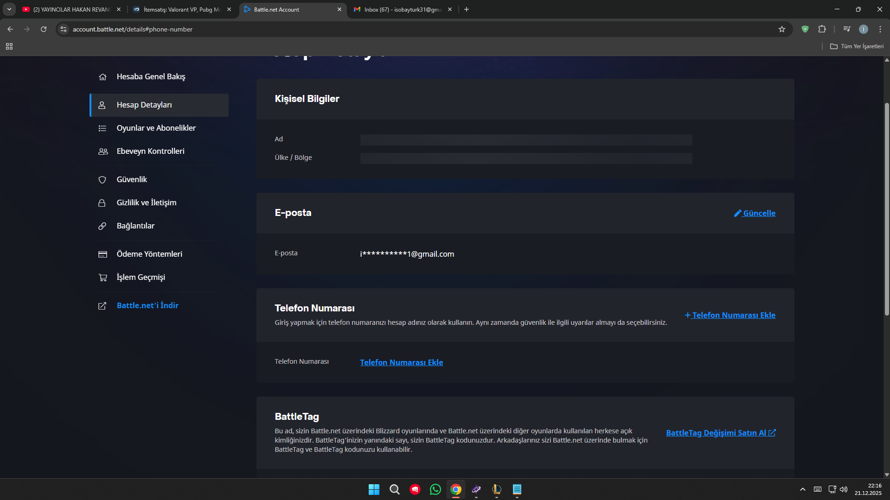Select Oyunlar ve Abonelikler in sidebar

pos(156,128)
